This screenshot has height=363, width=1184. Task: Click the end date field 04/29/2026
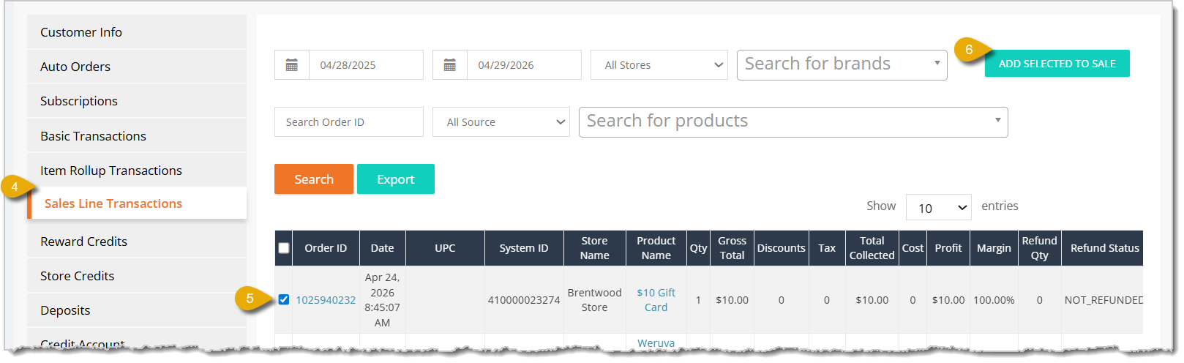[525, 65]
